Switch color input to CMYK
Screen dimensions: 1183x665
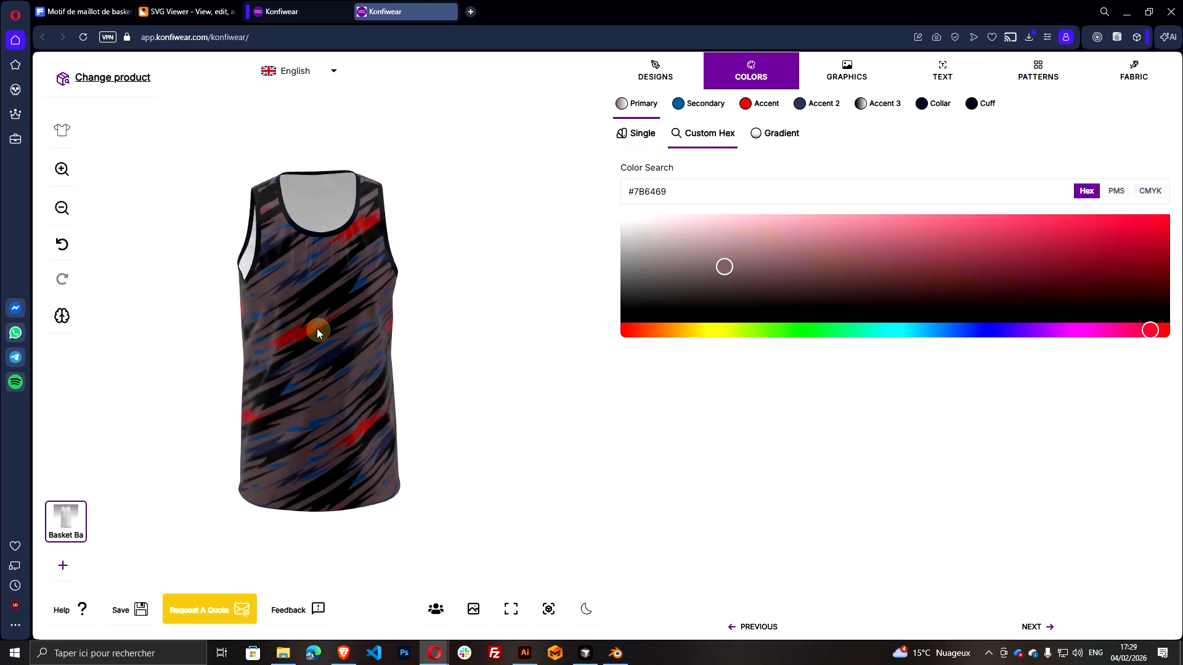click(1150, 191)
